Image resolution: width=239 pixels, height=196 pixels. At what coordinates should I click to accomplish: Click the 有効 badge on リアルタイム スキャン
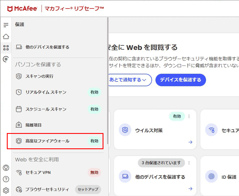click(x=94, y=92)
